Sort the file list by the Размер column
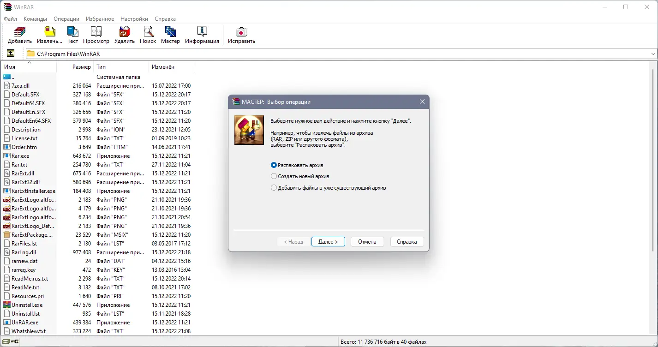Viewport: 658px width, 347px height. 75,67
